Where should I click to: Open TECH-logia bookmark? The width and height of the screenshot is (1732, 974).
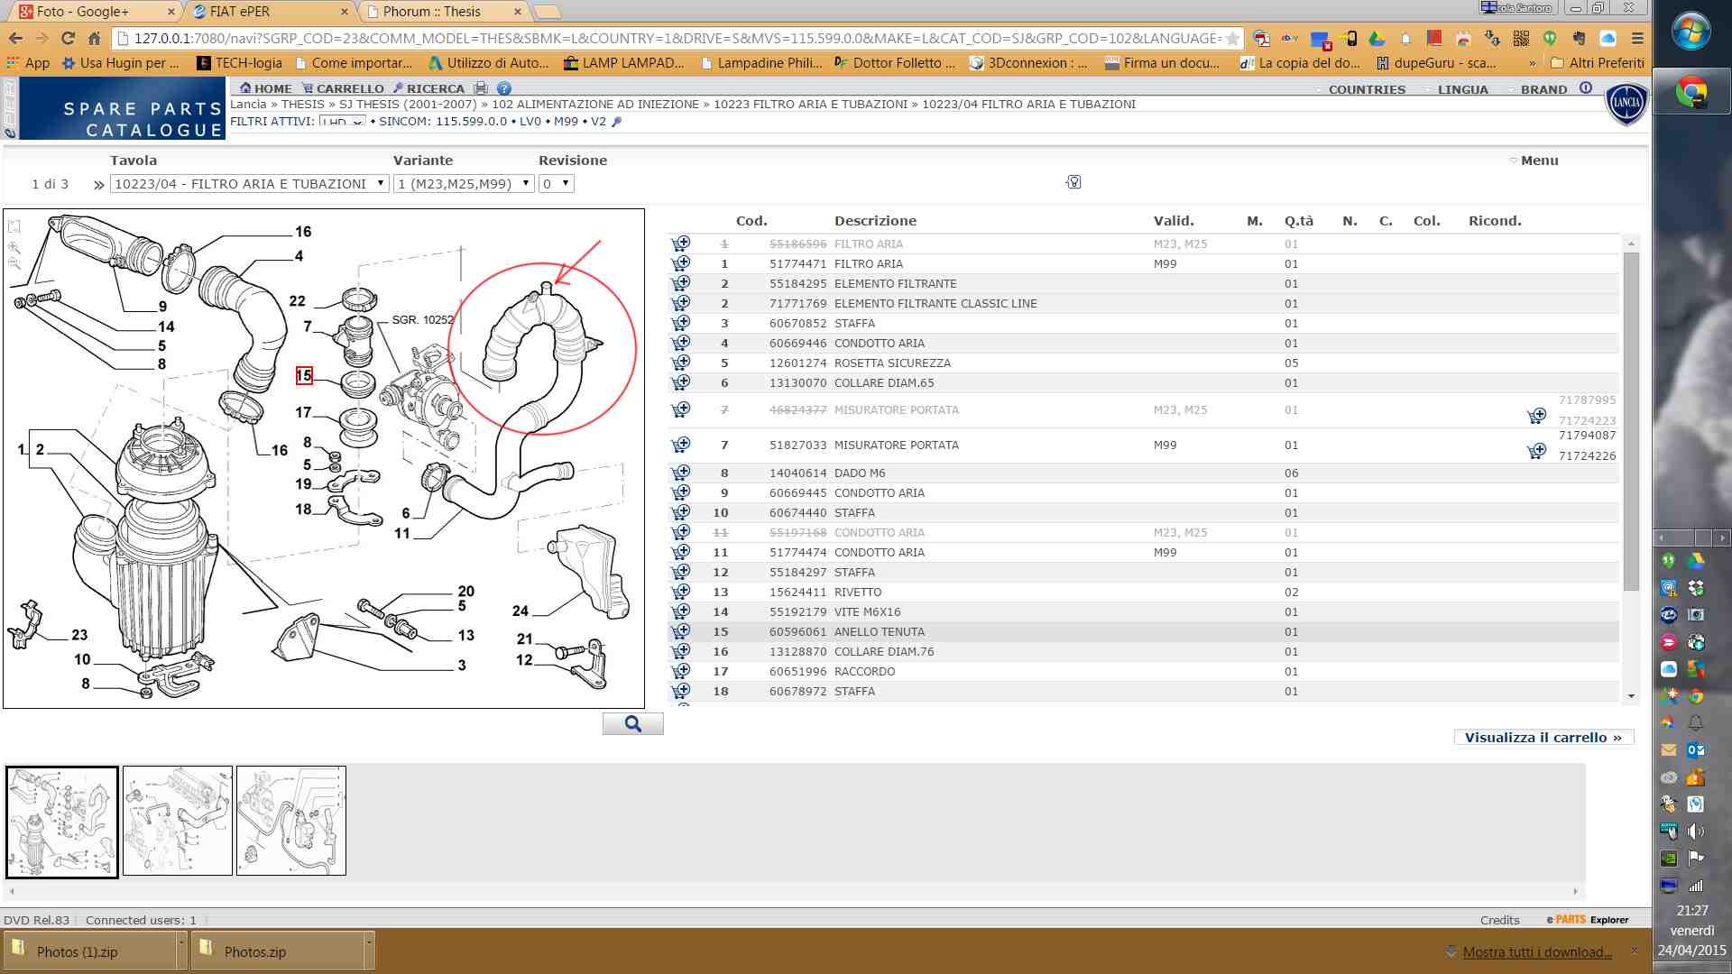239,63
